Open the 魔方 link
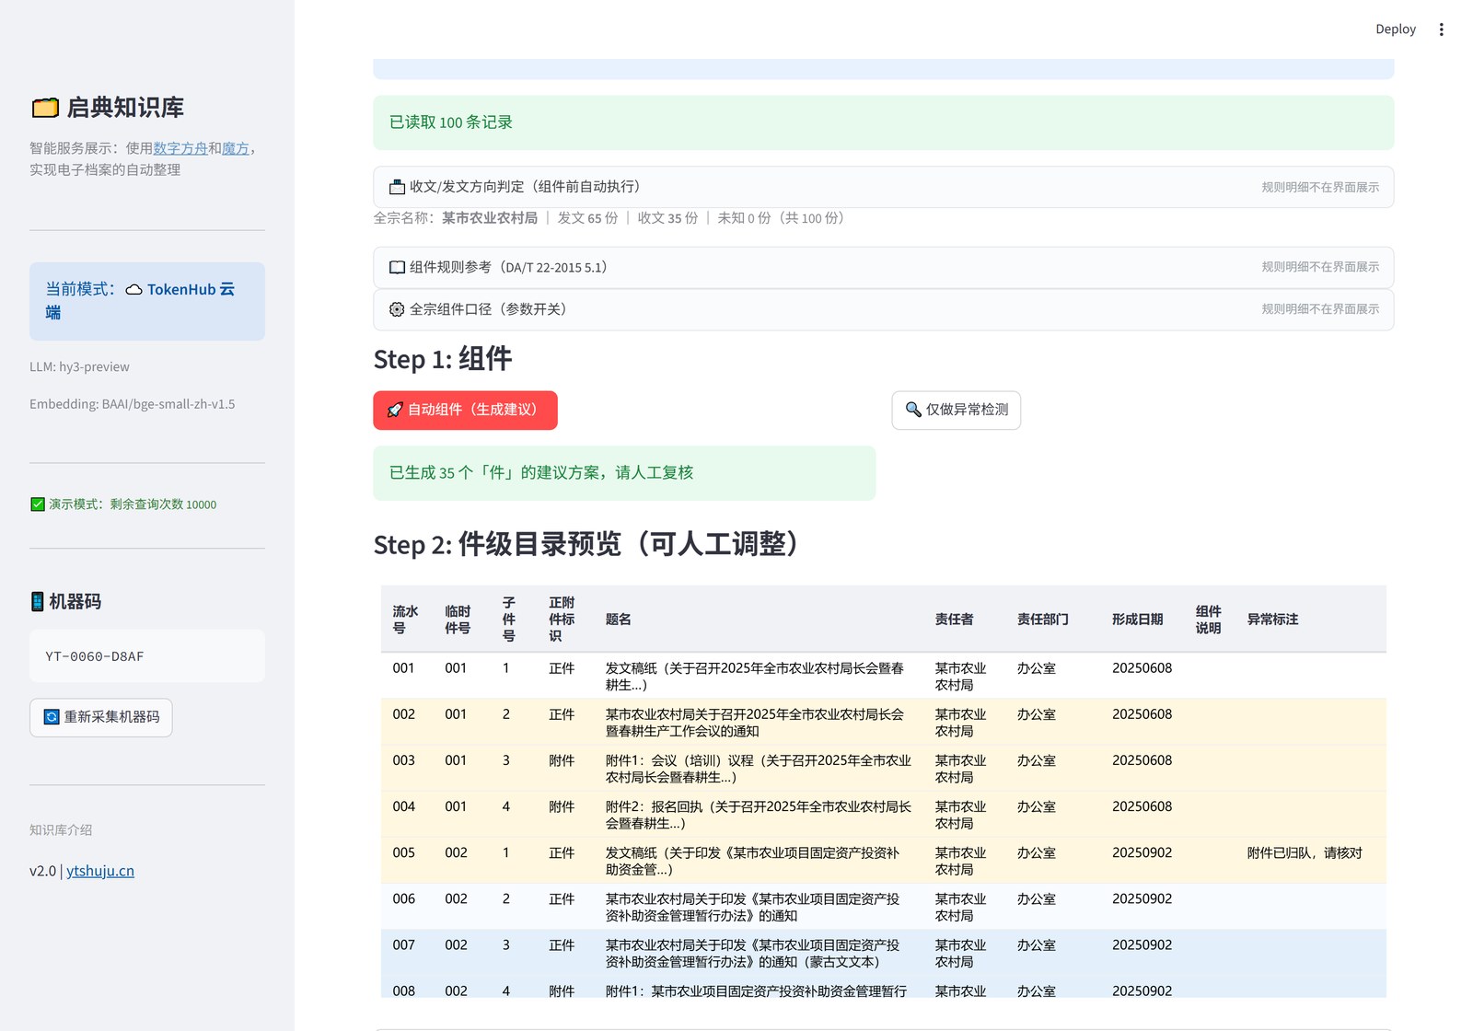 coord(236,148)
